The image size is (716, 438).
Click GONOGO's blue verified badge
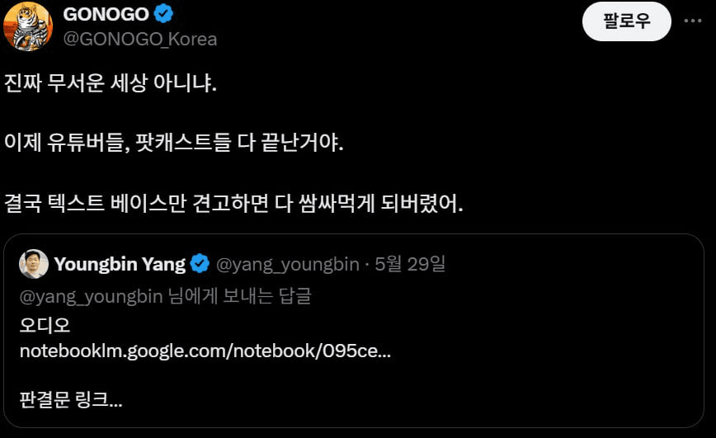pos(163,14)
